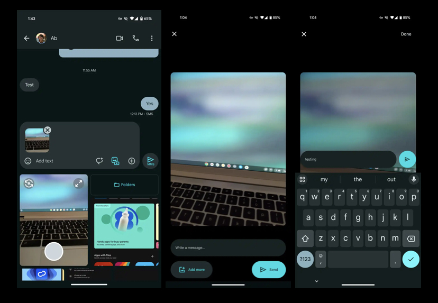The width and height of the screenshot is (438, 303).
Task: Send the message via MMS button
Action: (x=150, y=161)
